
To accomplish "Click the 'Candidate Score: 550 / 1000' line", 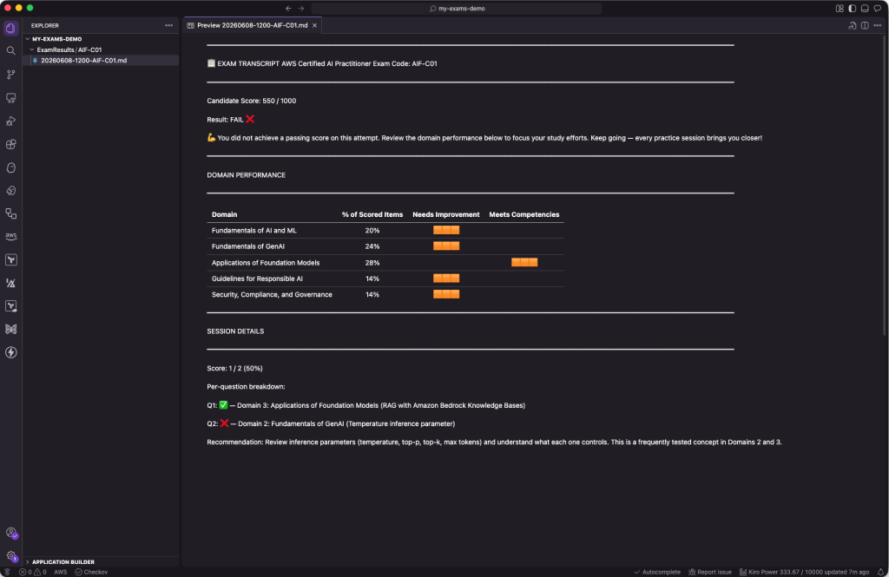I will 251,101.
